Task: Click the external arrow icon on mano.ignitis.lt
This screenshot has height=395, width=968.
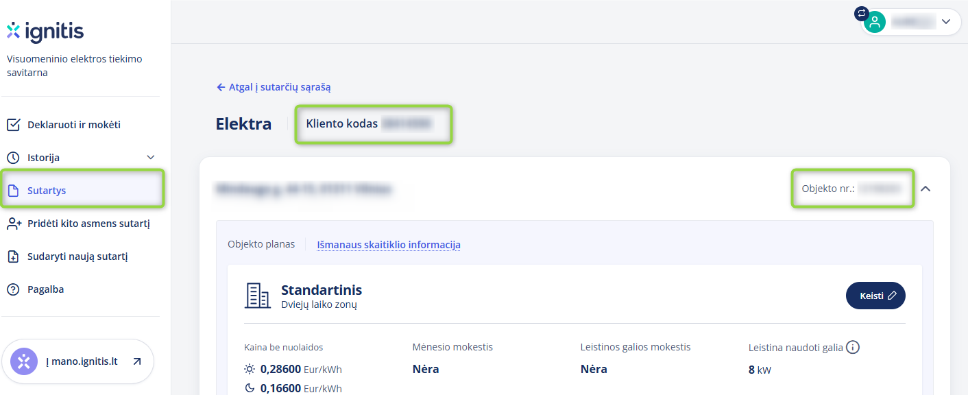Action: pyautogui.click(x=137, y=361)
